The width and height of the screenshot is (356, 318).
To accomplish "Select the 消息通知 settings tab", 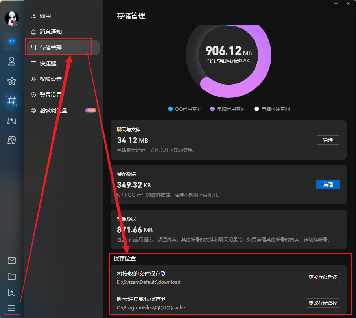I will pyautogui.click(x=63, y=32).
